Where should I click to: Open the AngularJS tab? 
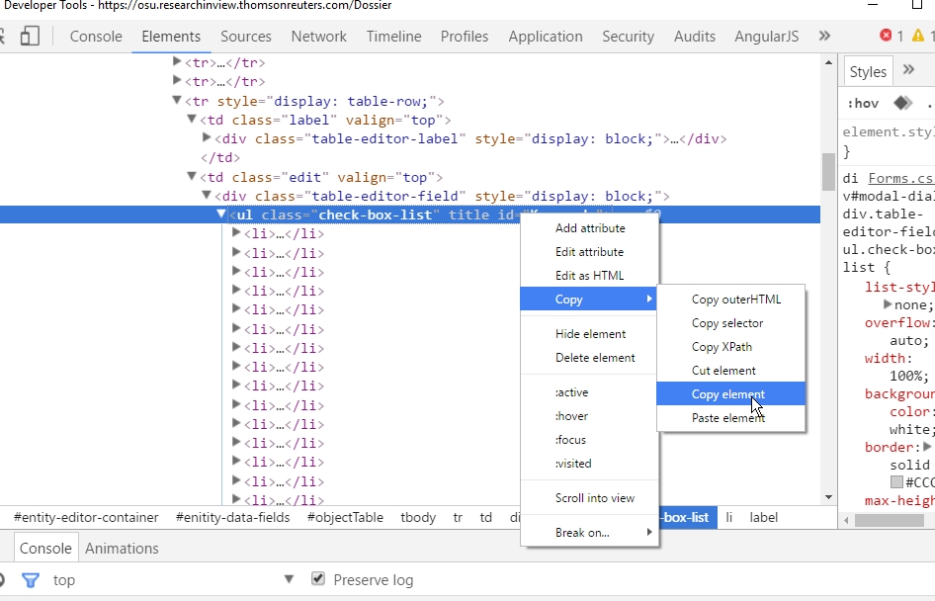767,37
